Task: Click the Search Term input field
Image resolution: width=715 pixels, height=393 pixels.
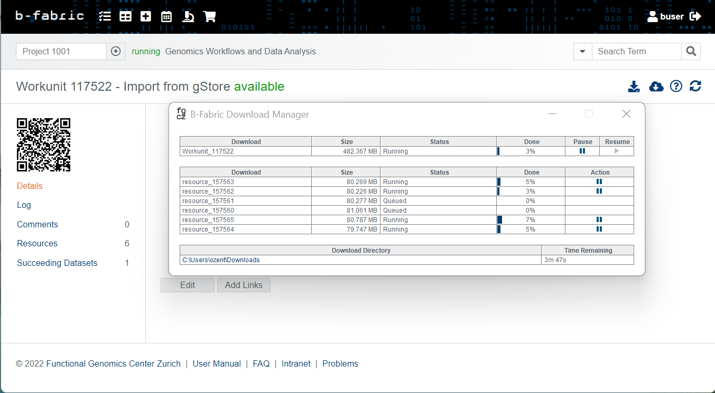Action: click(x=636, y=52)
